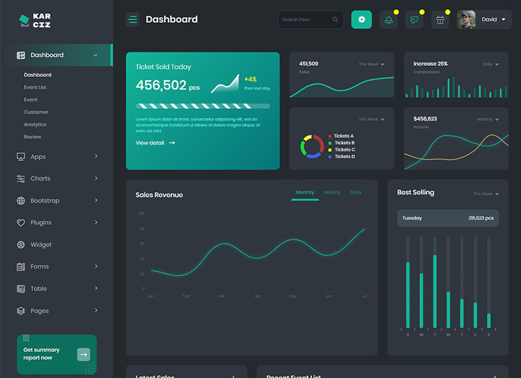Open Best Selling This Week dropdown
This screenshot has width=521, height=378.
coord(486,194)
